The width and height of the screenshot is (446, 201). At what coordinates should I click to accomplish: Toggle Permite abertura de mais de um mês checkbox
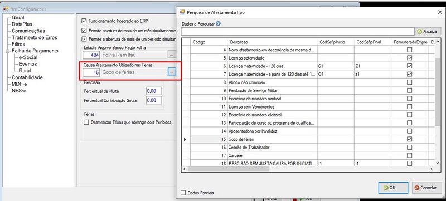point(84,30)
